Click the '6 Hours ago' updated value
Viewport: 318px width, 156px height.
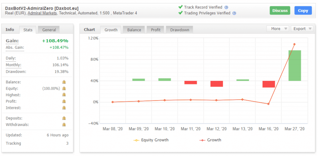point(57,135)
